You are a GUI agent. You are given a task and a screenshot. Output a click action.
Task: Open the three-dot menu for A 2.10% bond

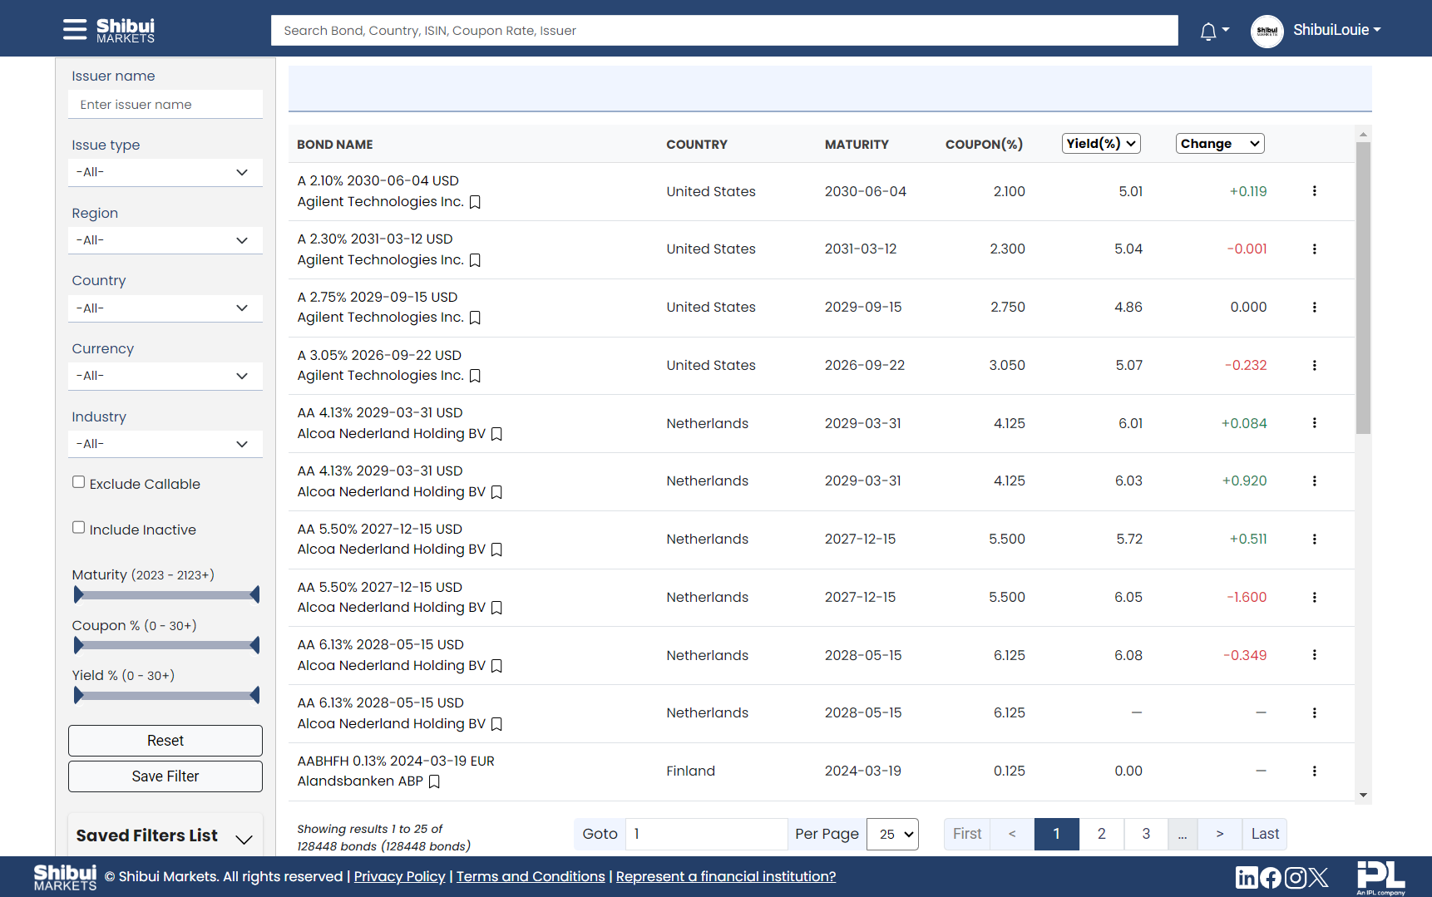pyautogui.click(x=1315, y=191)
